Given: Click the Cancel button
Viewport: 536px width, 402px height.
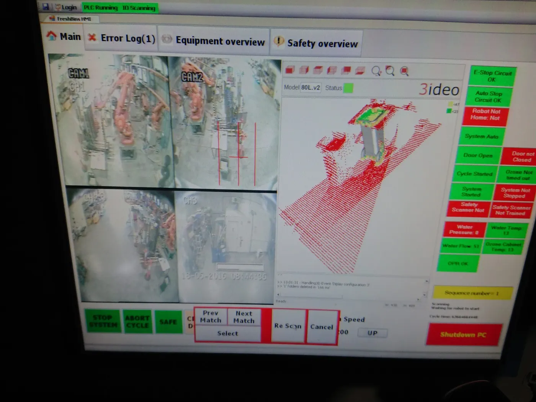Looking at the screenshot, I should coord(322,327).
